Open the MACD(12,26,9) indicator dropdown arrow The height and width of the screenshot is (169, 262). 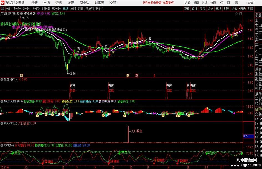click(2, 101)
